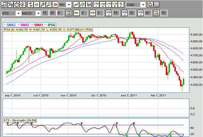203x137 pixels.
Task: Click the 'oct 1, 2010' date label
Action: point(41,96)
